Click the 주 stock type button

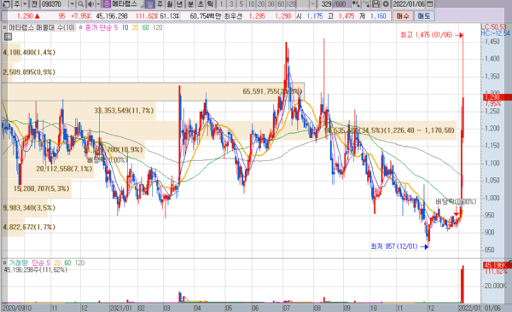click(x=16, y=4)
